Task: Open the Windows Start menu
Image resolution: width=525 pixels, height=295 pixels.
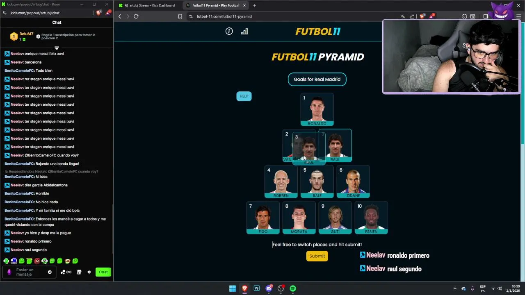Action: [x=233, y=288]
